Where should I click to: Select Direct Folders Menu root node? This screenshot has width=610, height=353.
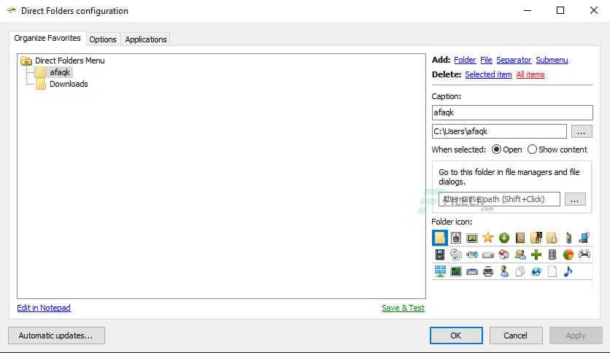coord(69,61)
